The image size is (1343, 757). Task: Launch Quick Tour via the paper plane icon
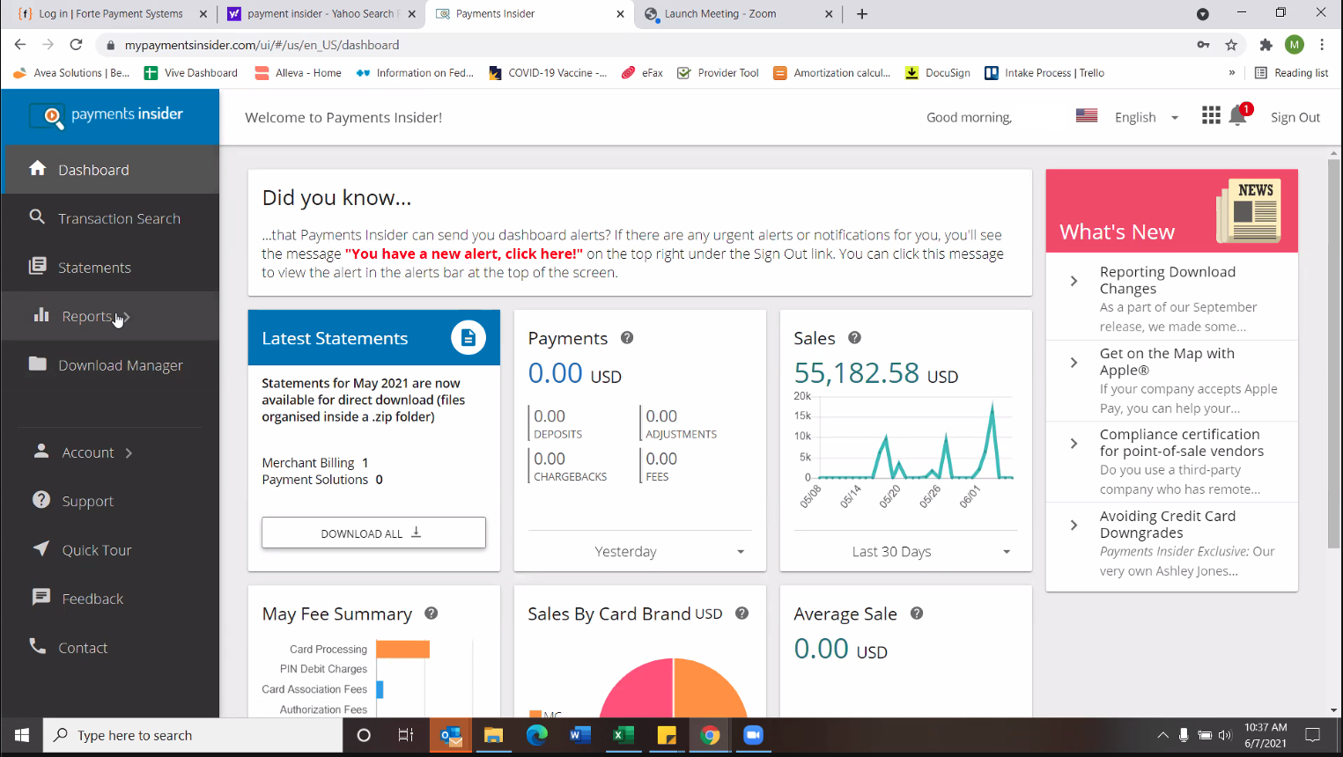pos(41,549)
